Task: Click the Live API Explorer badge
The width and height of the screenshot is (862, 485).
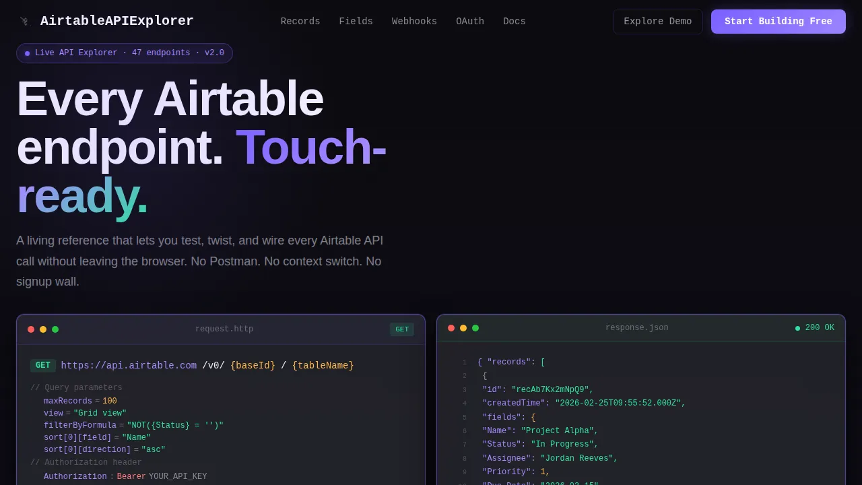Action: [125, 53]
